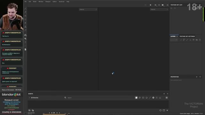Add a fill layer via bucket icon

(190, 40)
